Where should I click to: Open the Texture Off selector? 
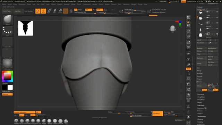click(x=8, y=53)
